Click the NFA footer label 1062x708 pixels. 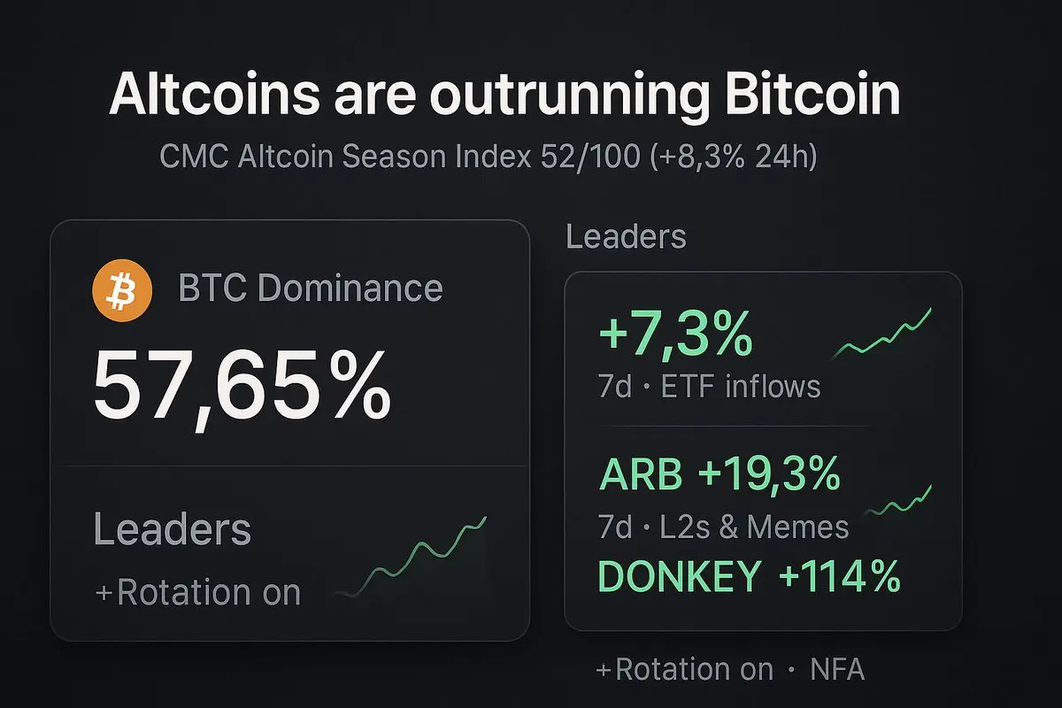(x=837, y=670)
